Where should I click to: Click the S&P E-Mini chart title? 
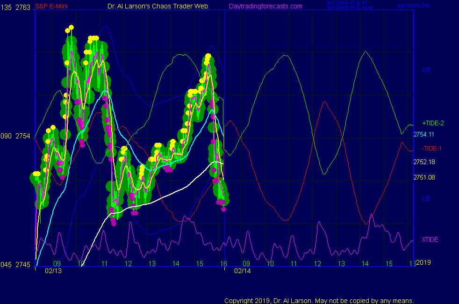tap(51, 6)
